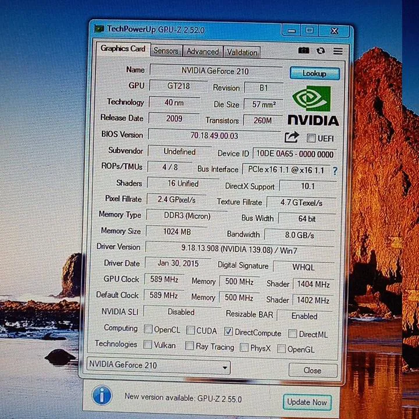Switch to the Sensors tab

click(166, 51)
